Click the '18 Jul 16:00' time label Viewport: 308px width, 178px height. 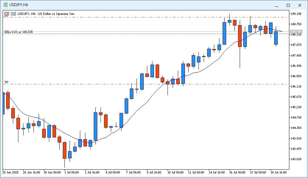click(279, 172)
